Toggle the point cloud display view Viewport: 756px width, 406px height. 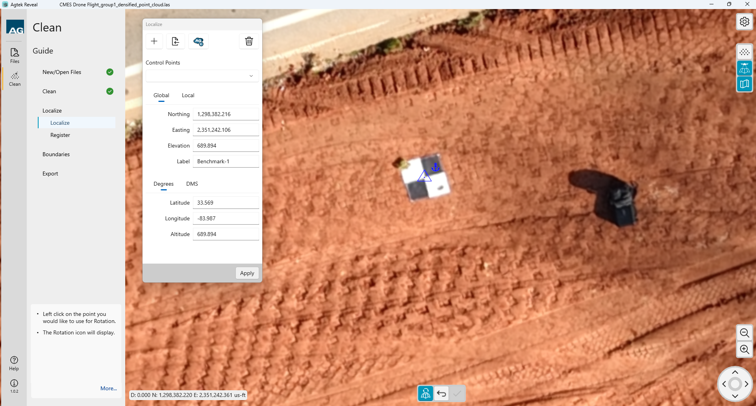(x=744, y=52)
